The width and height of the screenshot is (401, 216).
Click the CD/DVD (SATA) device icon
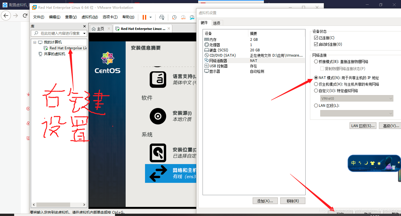point(207,55)
